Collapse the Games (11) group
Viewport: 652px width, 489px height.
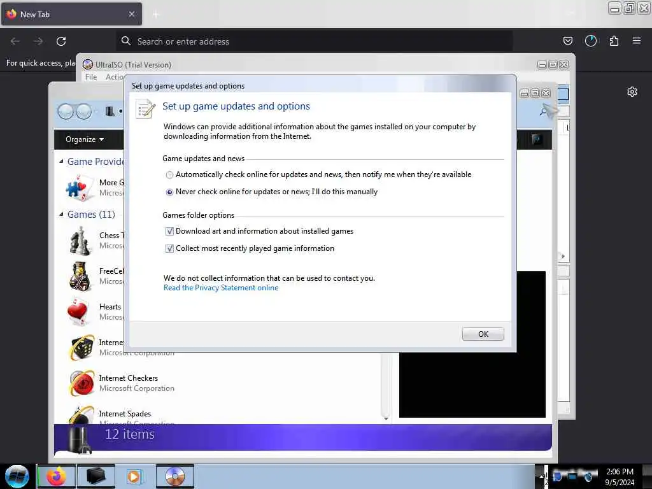click(x=61, y=214)
